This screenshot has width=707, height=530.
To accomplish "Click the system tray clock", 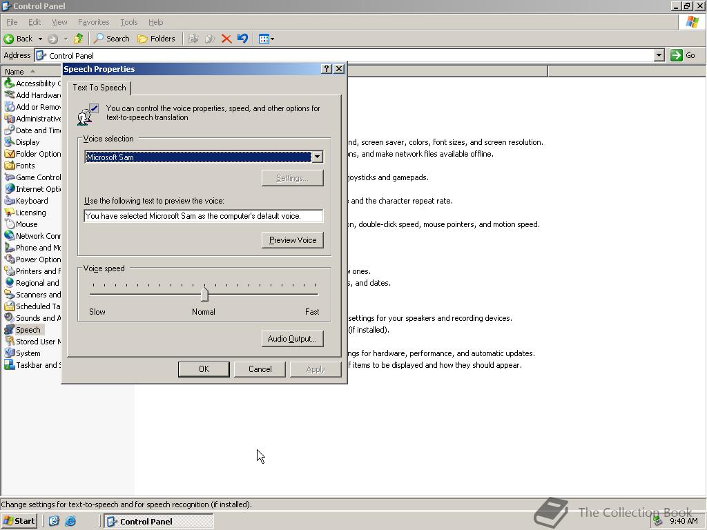I will [683, 521].
